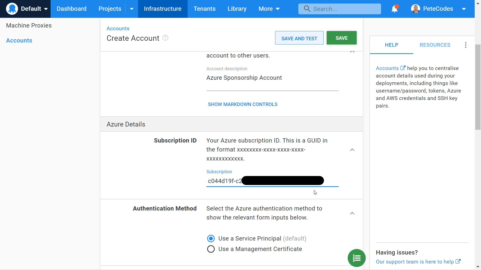
Task: Open the Library menu
Action: (x=237, y=9)
